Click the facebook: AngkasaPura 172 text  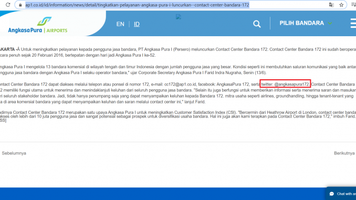224,84
